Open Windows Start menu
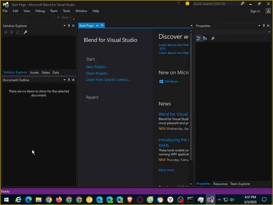This screenshot has height=205, width=273. pyautogui.click(x=6, y=200)
